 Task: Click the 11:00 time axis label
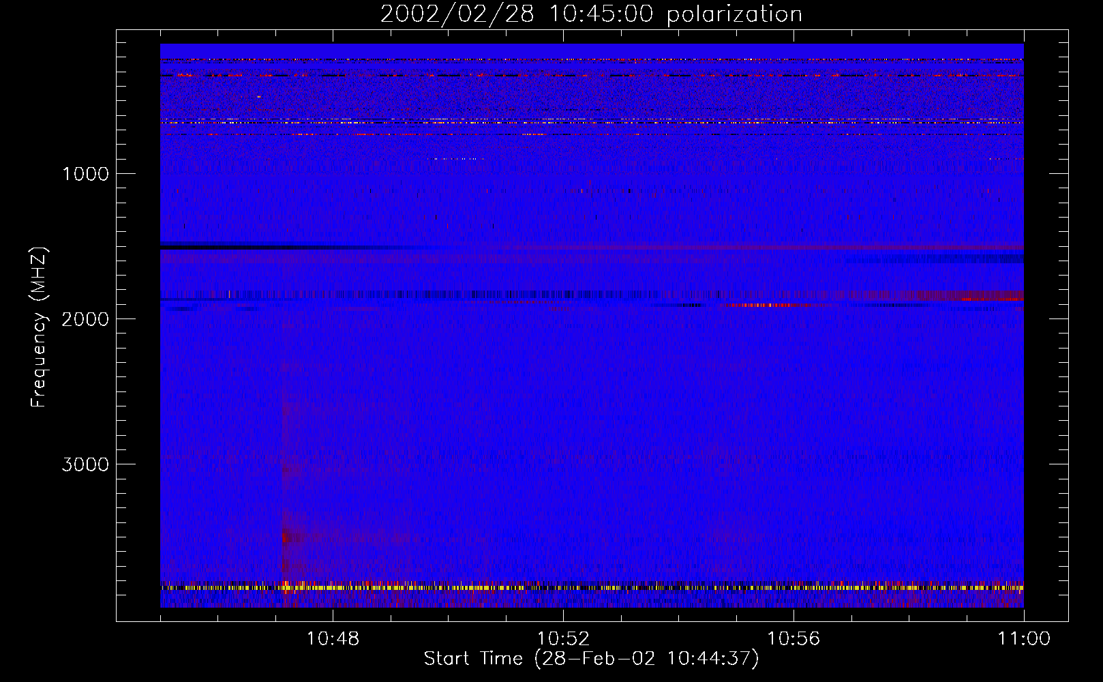(1024, 639)
